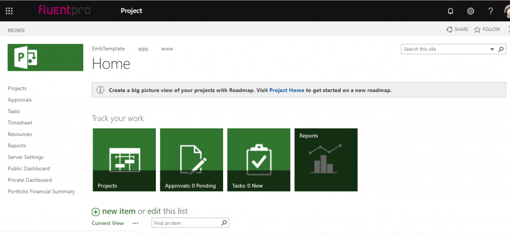
Task: Open the qqq navigation link
Action: pos(143,49)
